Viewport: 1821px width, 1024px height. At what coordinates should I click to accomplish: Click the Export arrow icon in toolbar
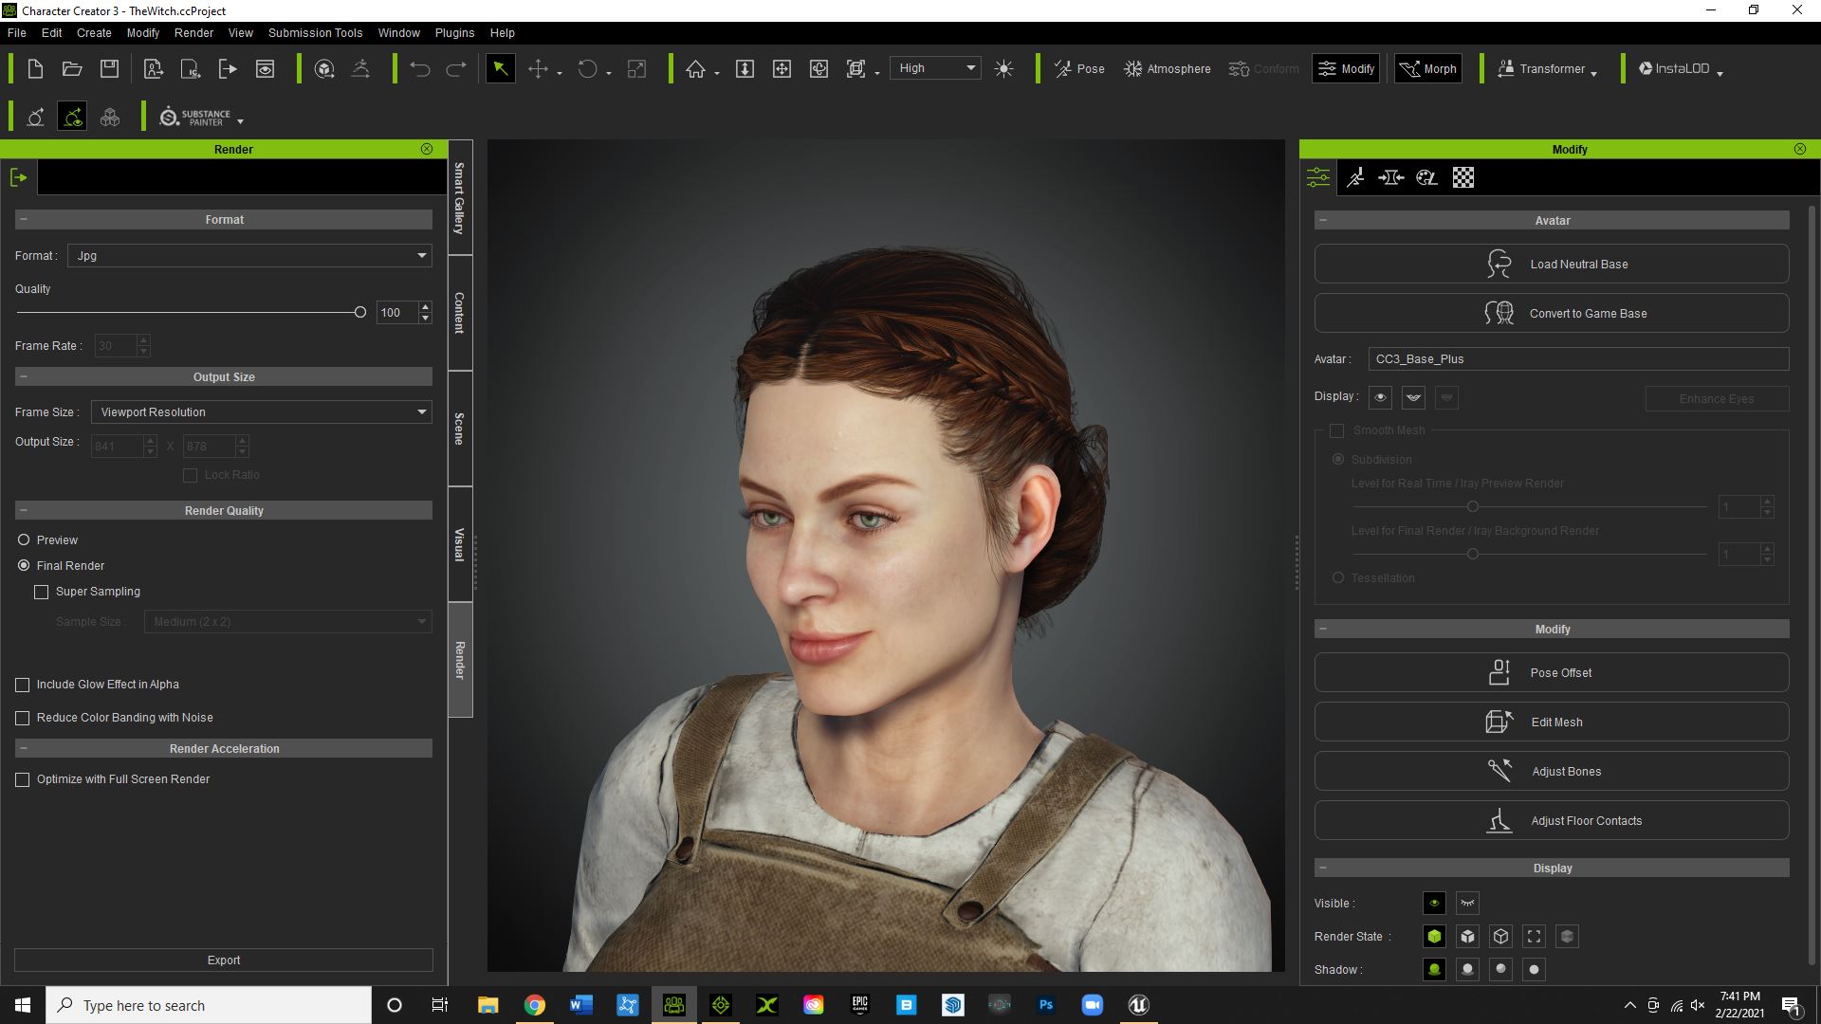click(x=228, y=68)
